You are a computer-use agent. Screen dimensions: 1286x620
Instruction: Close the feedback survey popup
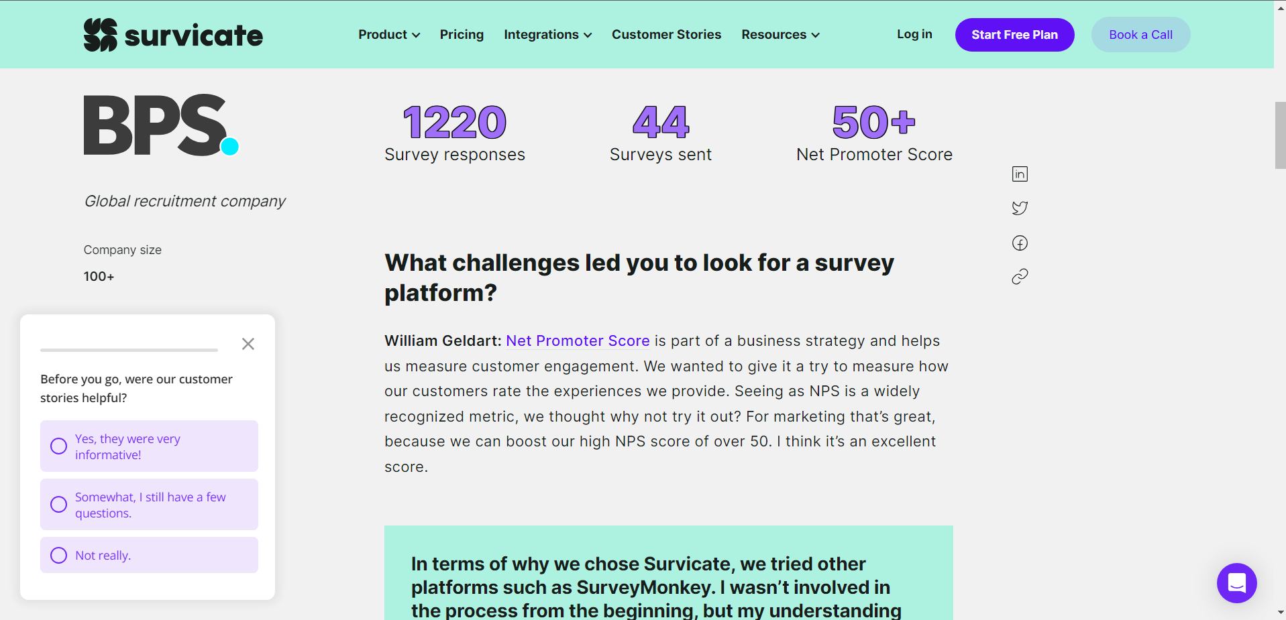[x=248, y=344]
